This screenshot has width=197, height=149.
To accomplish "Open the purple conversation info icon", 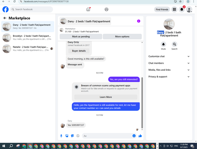I will pyautogui.click(x=139, y=21).
